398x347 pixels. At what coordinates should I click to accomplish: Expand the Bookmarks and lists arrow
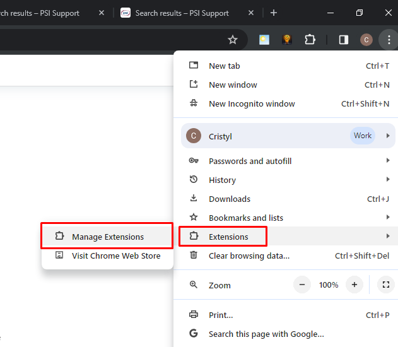click(388, 217)
